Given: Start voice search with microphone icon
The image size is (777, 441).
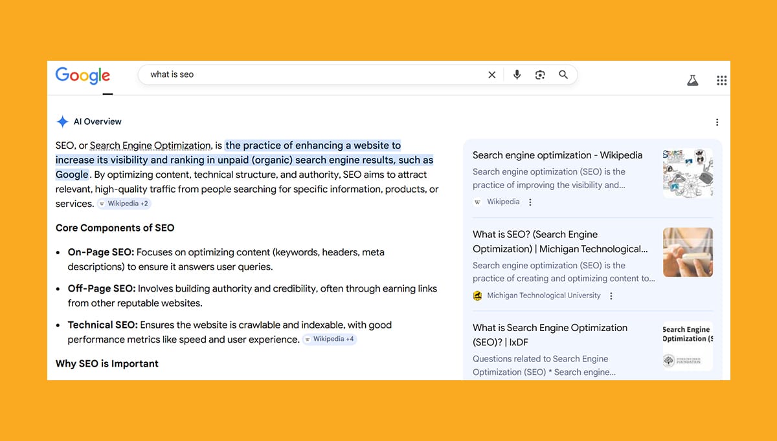Looking at the screenshot, I should 517,75.
